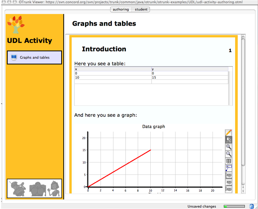Screen dimensions: 258x209
Task: Click the 'Here you see a table:' text
Action: (100, 64)
